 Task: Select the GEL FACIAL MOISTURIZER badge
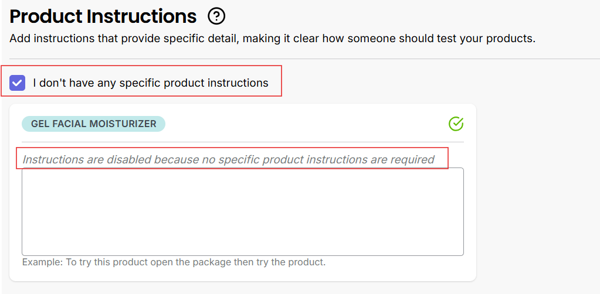pyautogui.click(x=93, y=124)
